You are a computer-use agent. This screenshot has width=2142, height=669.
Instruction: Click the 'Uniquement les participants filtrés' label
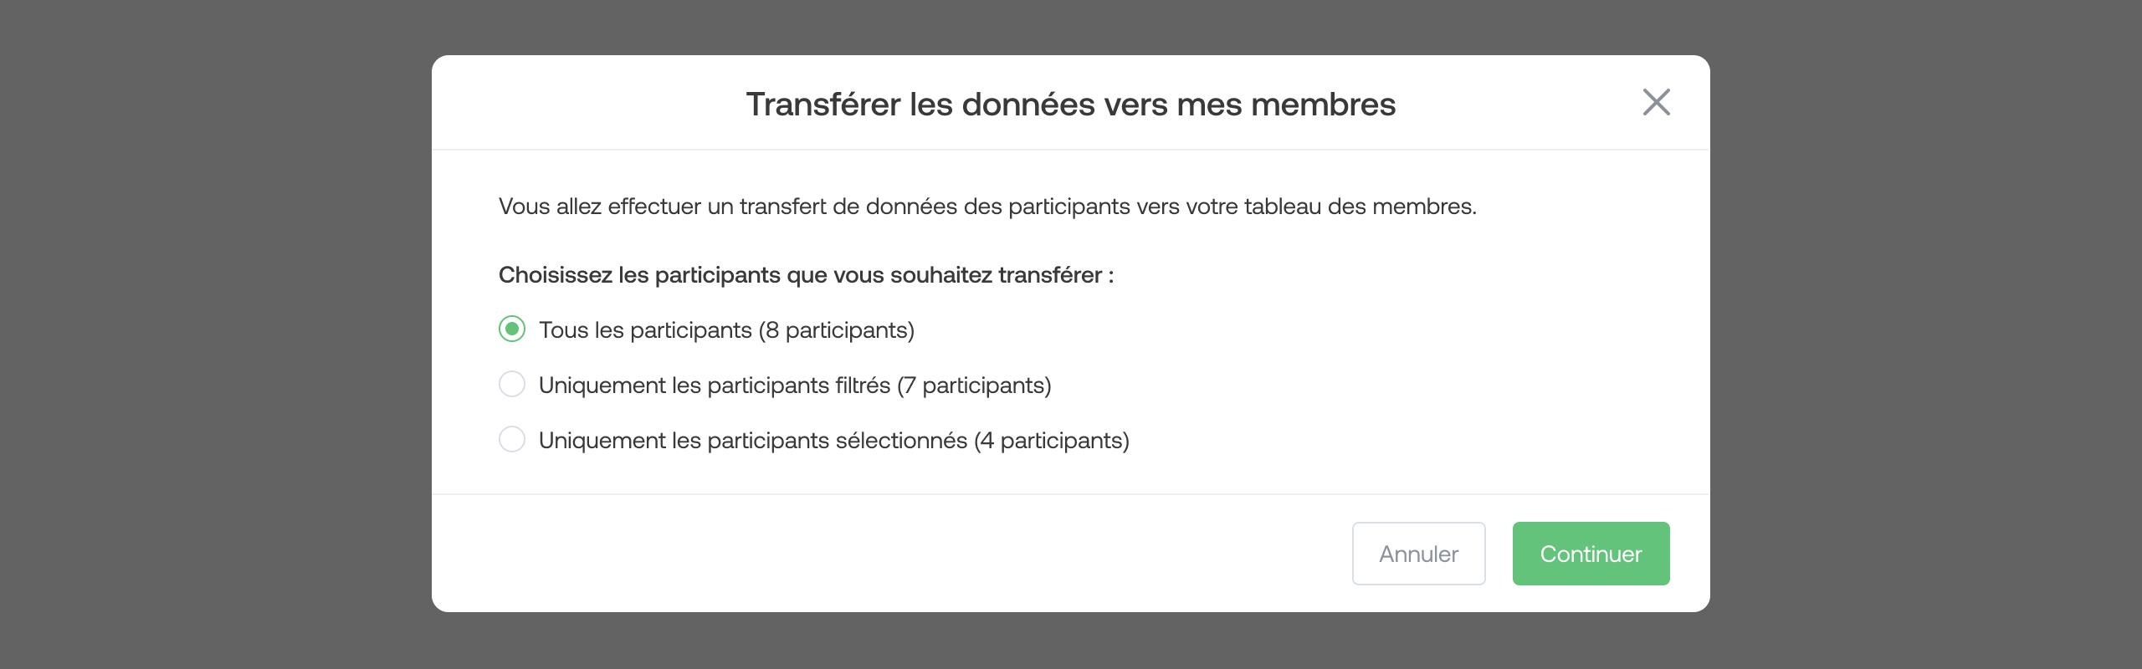point(714,386)
